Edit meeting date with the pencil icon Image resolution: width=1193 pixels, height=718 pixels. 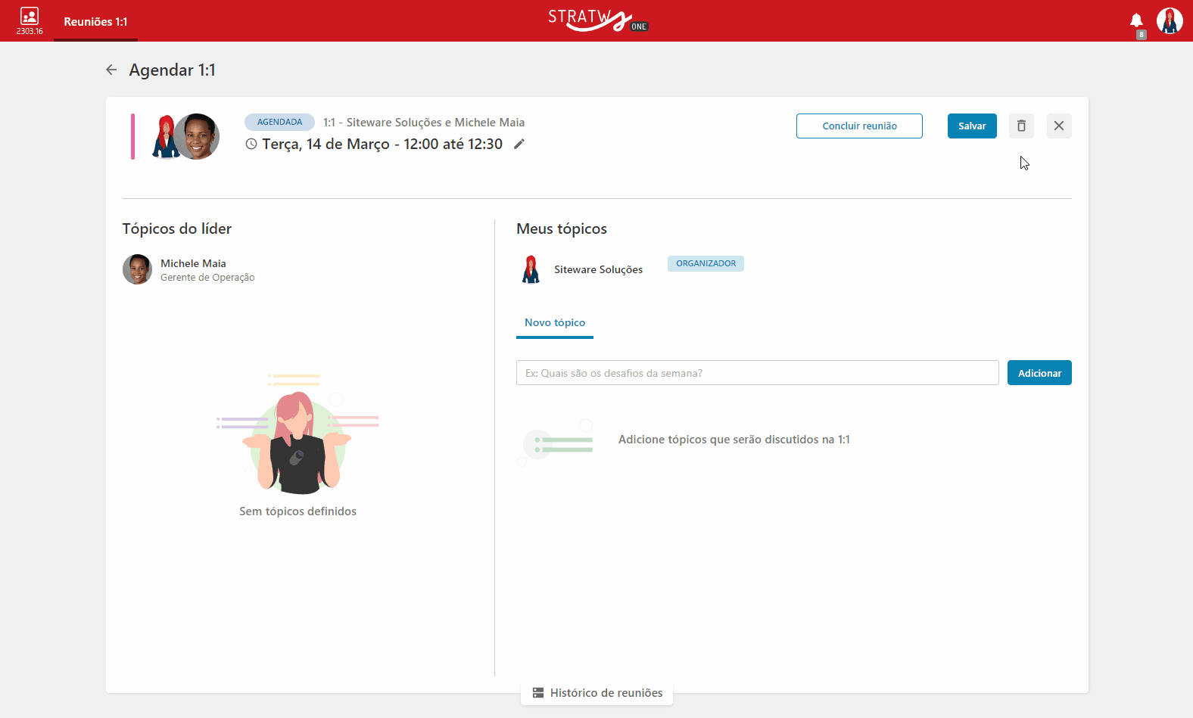pyautogui.click(x=519, y=144)
